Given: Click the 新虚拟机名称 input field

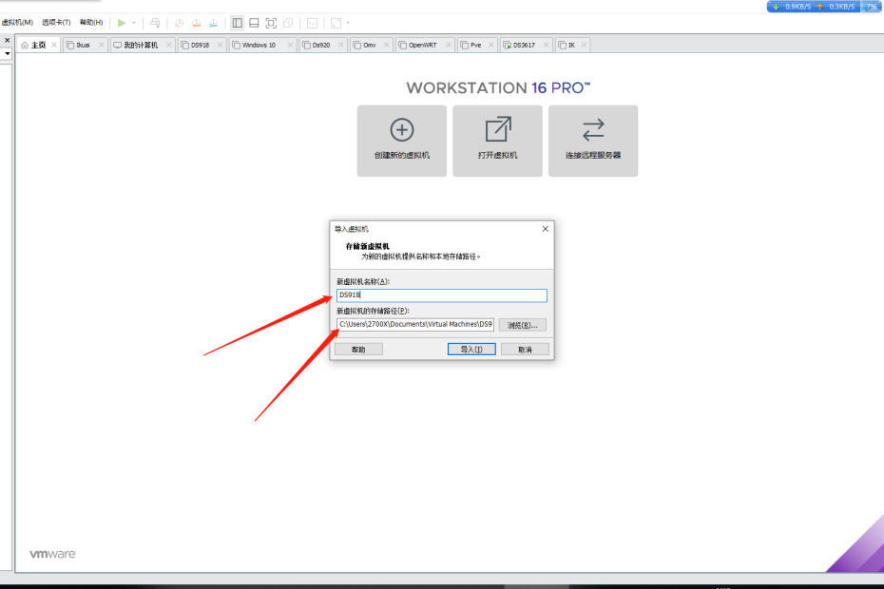Looking at the screenshot, I should click(441, 295).
